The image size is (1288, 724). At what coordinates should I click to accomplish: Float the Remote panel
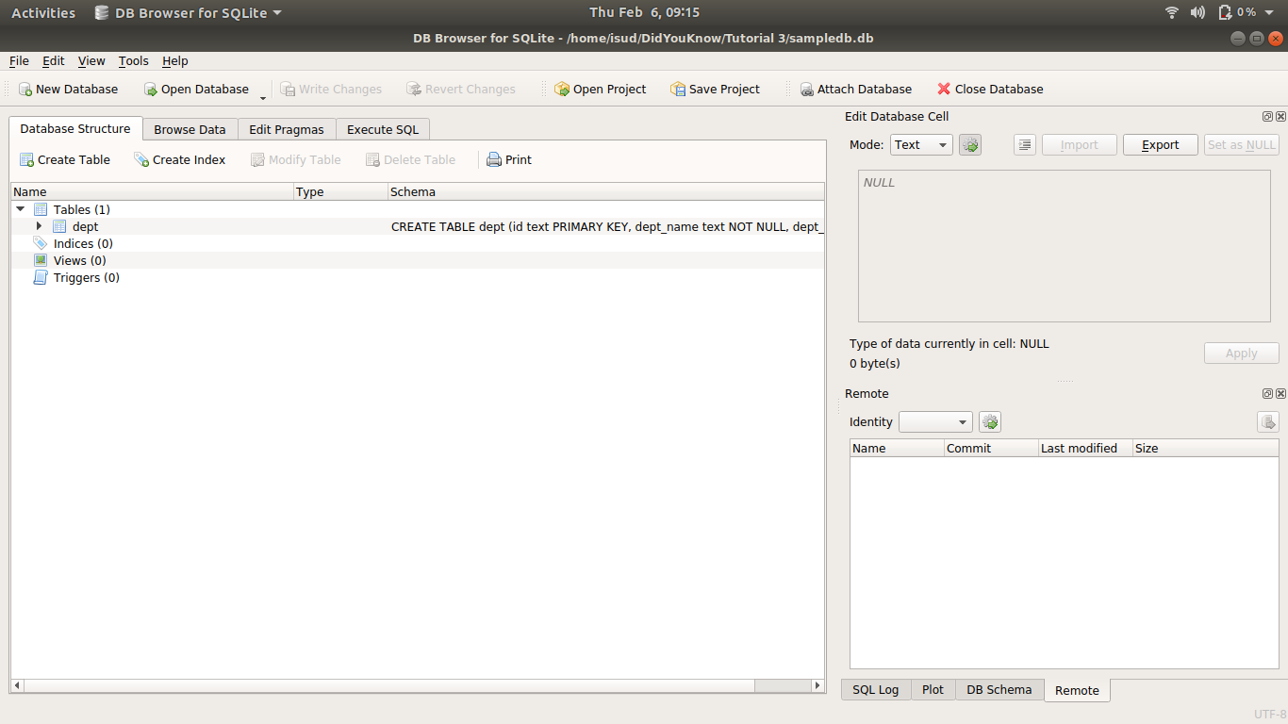pos(1268,394)
